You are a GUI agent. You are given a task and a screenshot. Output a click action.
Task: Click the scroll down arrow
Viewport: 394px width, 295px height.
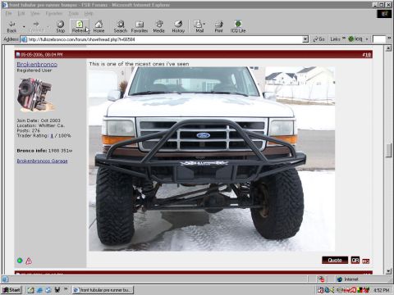tap(388, 271)
